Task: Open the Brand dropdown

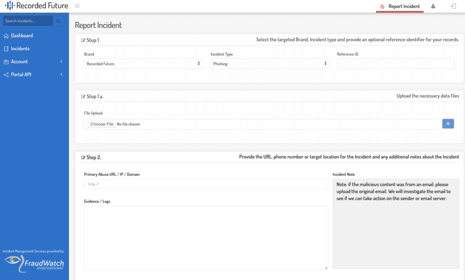Action: tap(143, 64)
